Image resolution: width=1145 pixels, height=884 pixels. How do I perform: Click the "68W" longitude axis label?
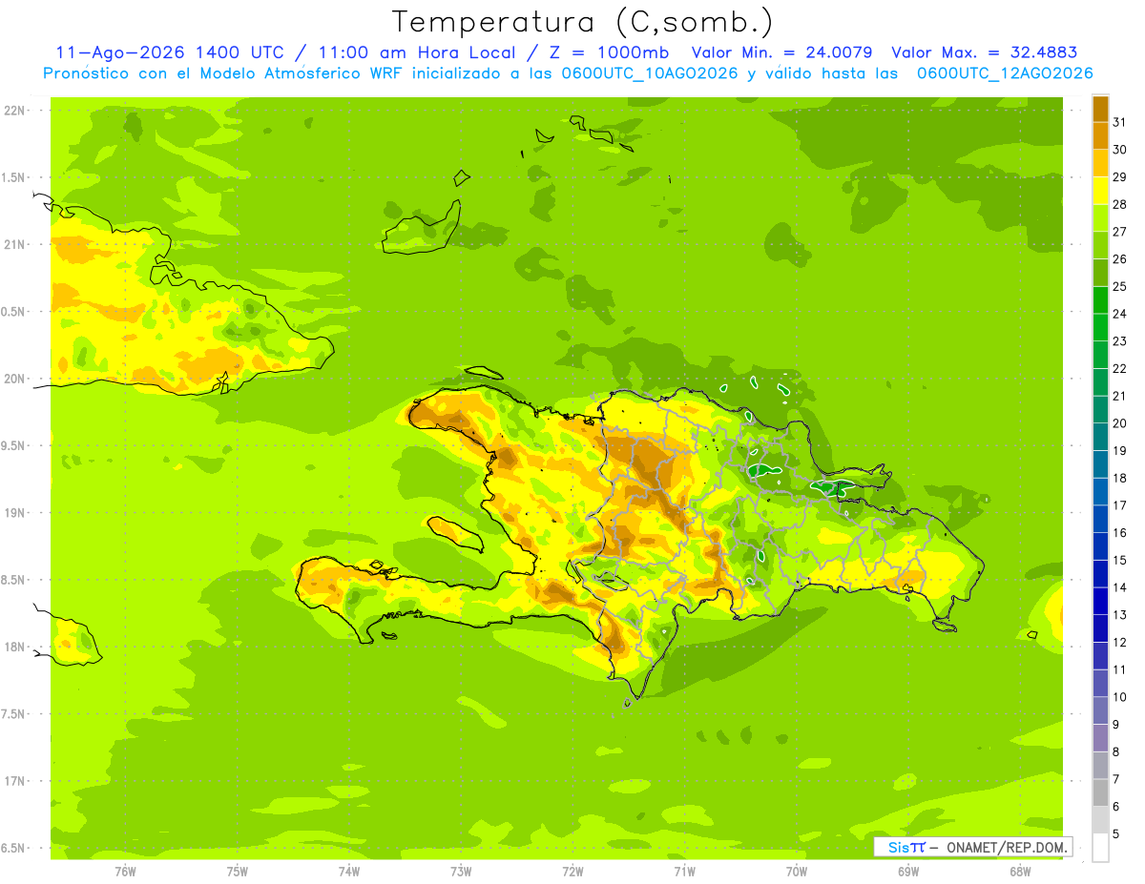coord(1020,872)
